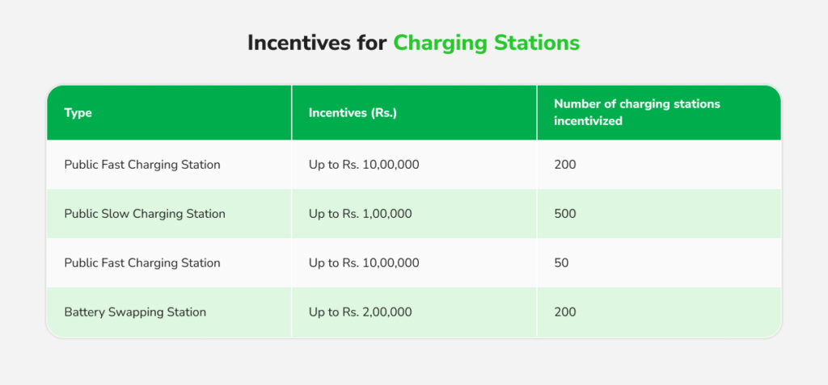
Task: Select the green "Charging Stations" title text
Action: [486, 44]
